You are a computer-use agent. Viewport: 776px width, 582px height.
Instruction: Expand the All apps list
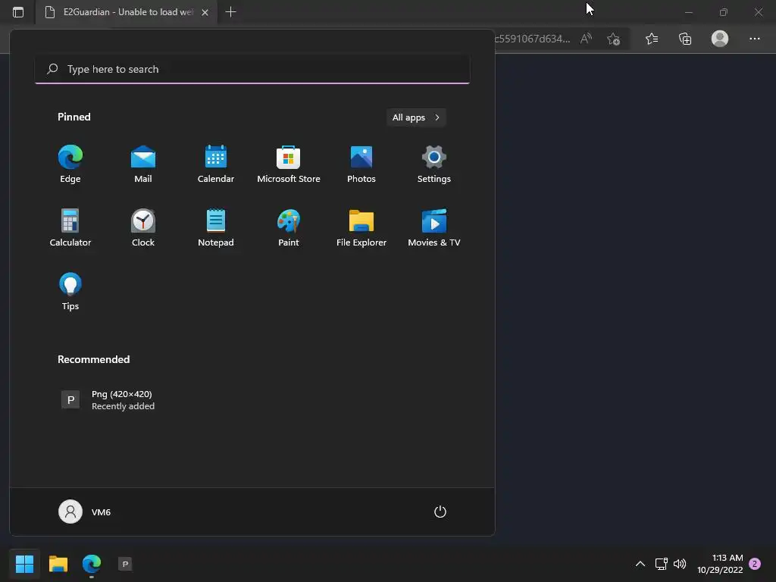coord(416,117)
